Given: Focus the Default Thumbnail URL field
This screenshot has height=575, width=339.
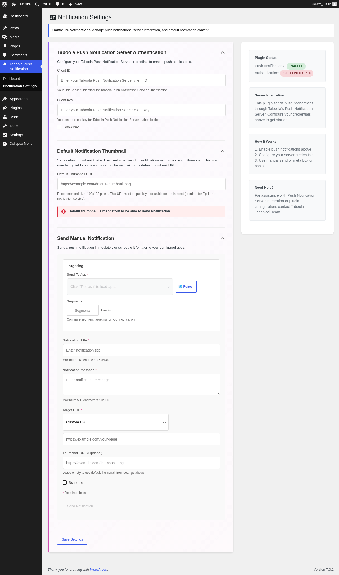Looking at the screenshot, I should point(141,184).
